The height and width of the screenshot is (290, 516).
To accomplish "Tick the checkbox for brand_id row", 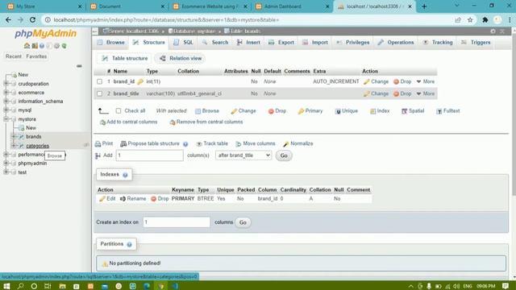I will pyautogui.click(x=99, y=81).
